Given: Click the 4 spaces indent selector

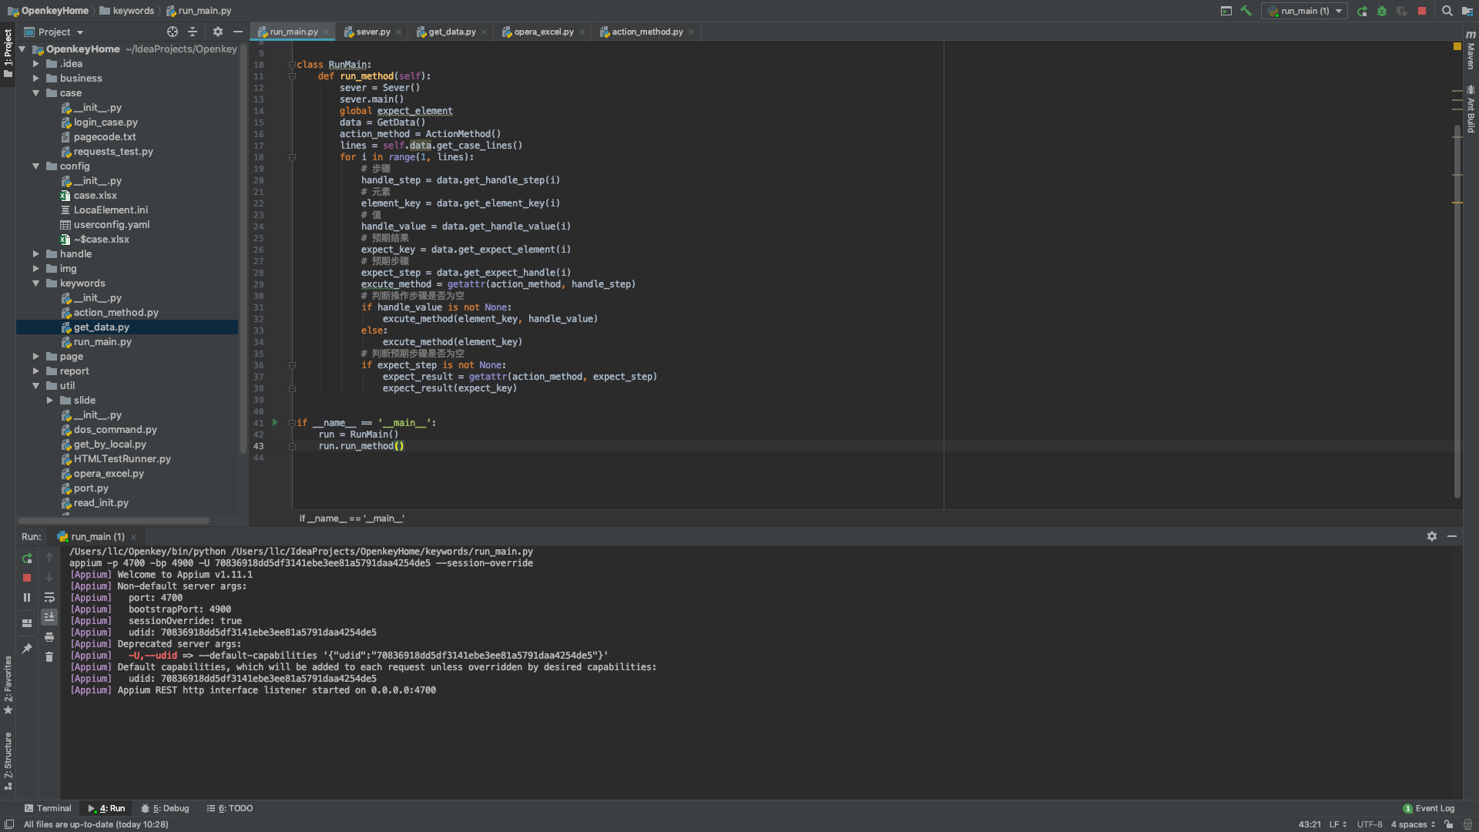Looking at the screenshot, I should pos(1413,824).
